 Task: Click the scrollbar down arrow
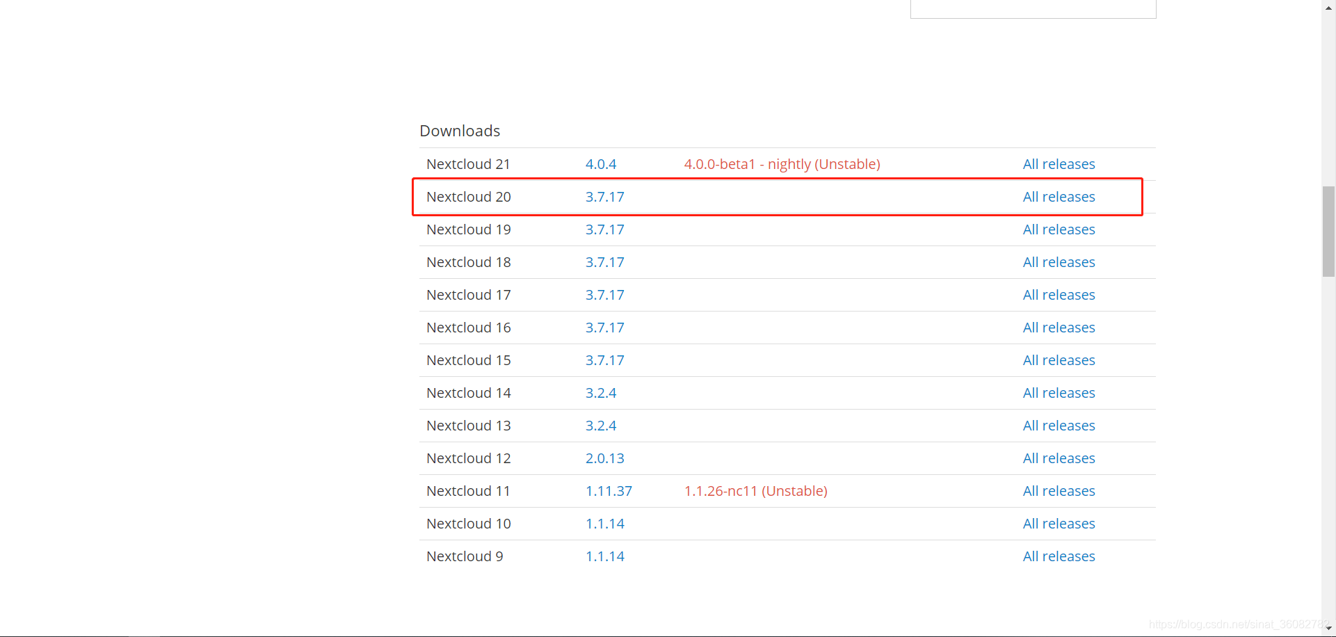[1328, 629]
